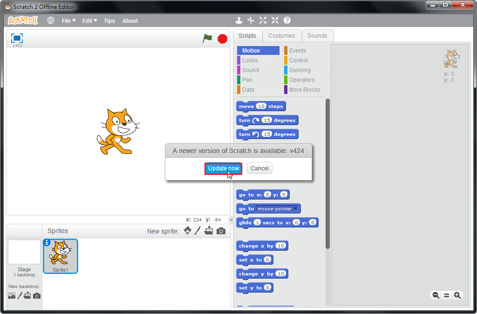Viewport: 477px width, 314px height.
Task: Switch to the Costumes tab
Action: tap(282, 35)
